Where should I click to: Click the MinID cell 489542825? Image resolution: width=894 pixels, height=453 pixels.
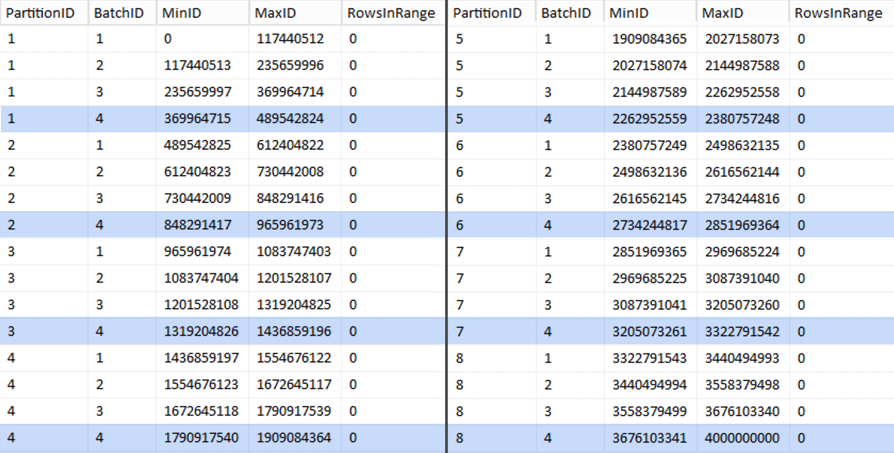(202, 145)
